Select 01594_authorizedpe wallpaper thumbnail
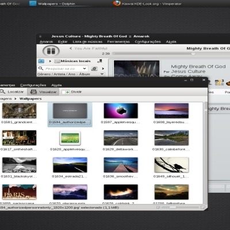This screenshot has height=230, width=230. tap(70, 111)
